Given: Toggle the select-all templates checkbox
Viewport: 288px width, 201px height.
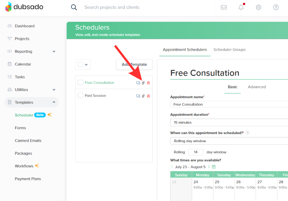Looking at the screenshot, I should pyautogui.click(x=81, y=65).
